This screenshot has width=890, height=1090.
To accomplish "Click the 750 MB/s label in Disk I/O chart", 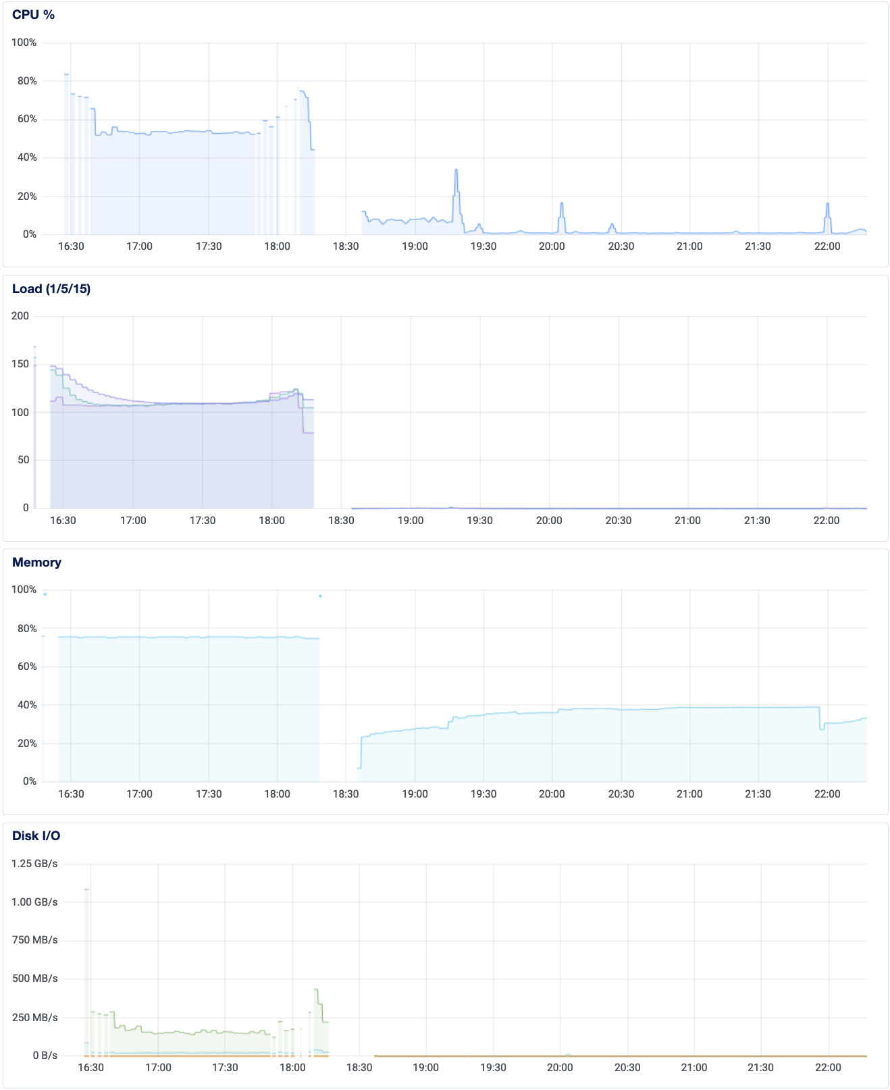I will [x=35, y=940].
